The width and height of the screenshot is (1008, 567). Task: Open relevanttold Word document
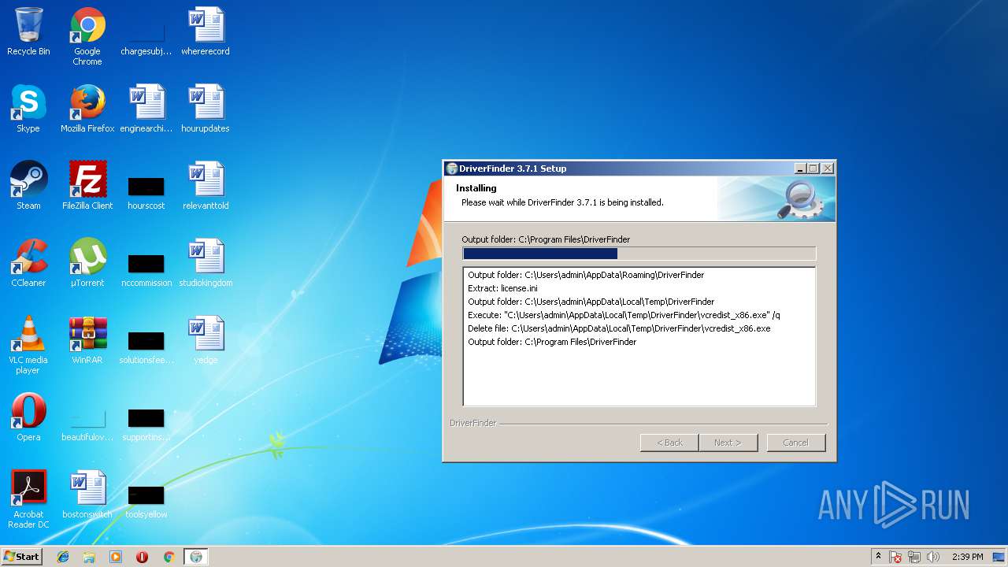tap(206, 186)
